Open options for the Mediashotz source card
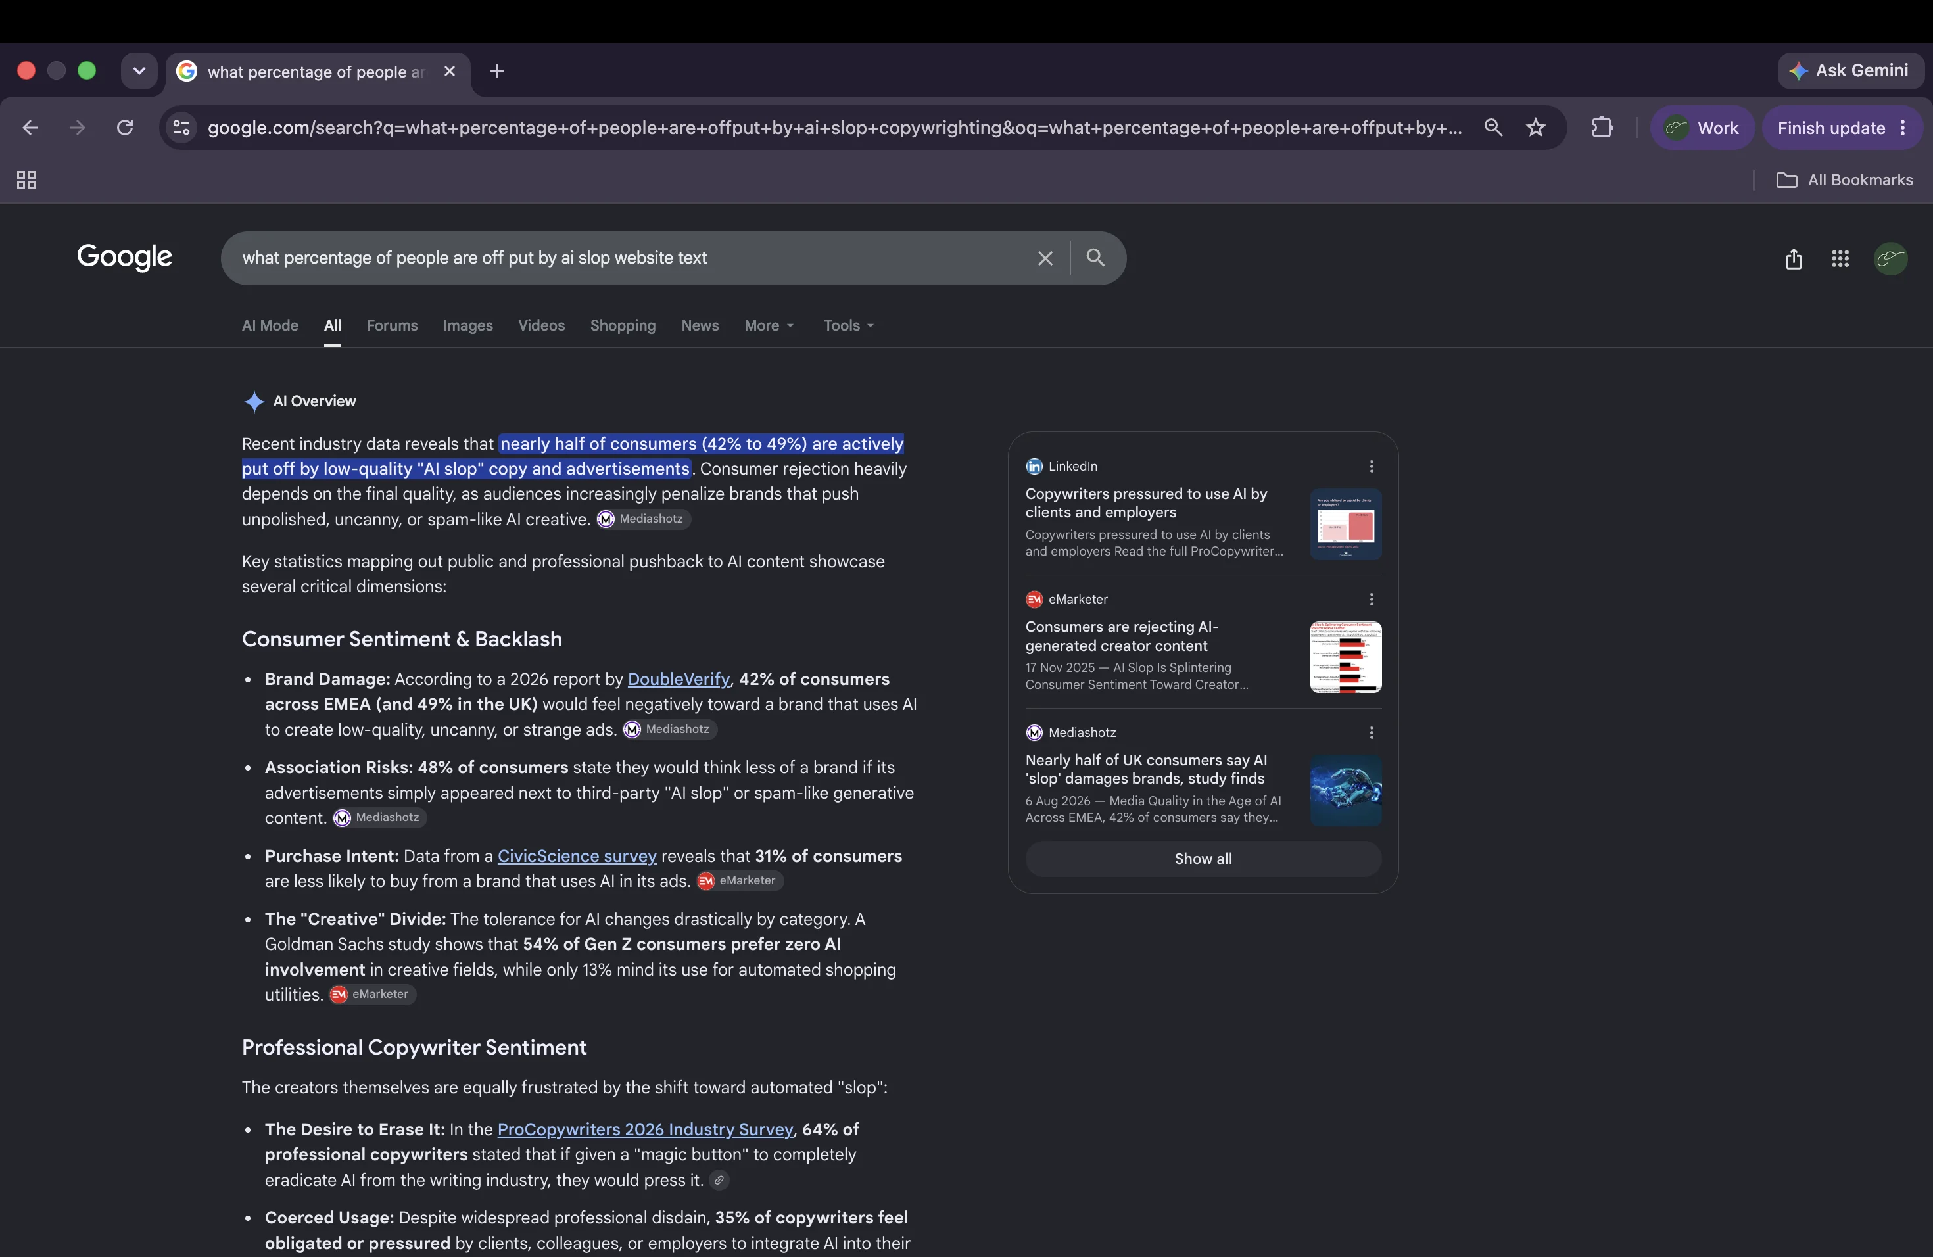 click(1371, 732)
